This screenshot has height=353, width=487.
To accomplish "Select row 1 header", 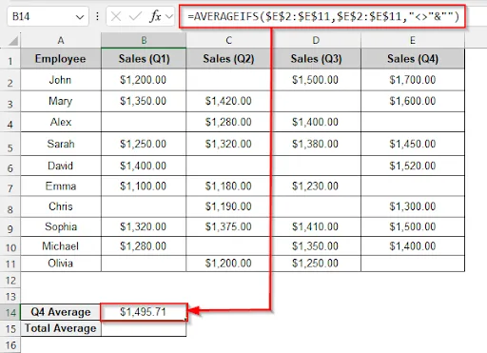I will pyautogui.click(x=10, y=60).
